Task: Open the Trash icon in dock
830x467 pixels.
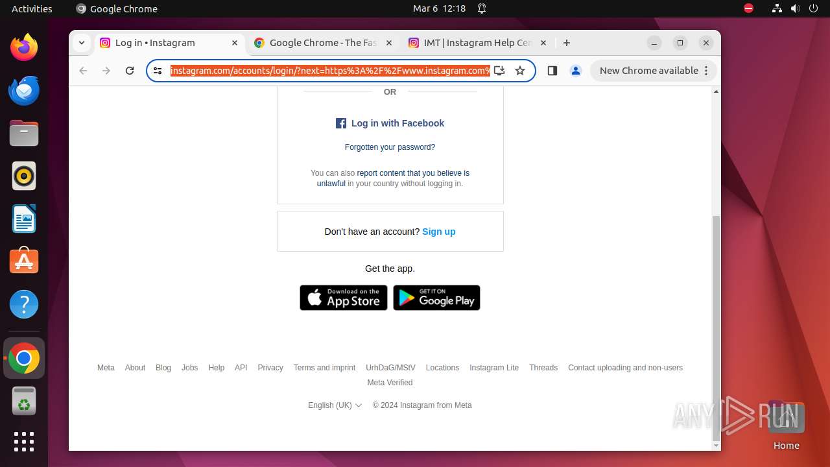Action: (x=24, y=401)
